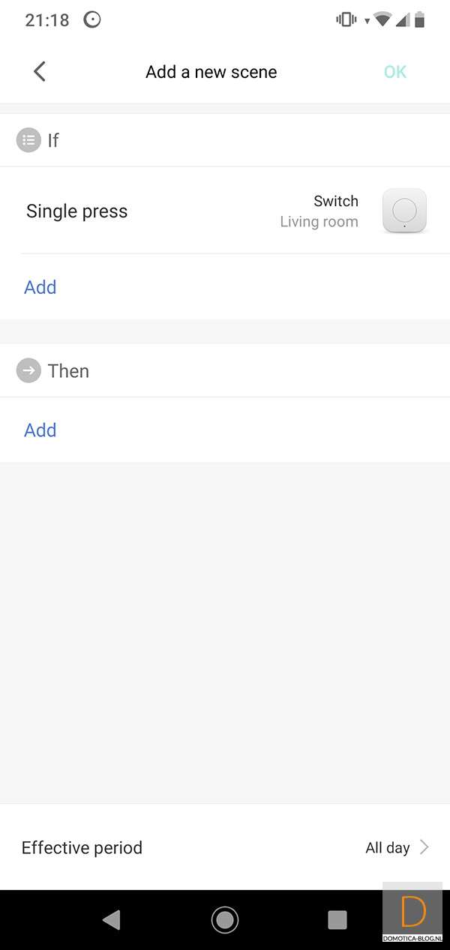Expand Effective period chevron arrow
Image resolution: width=450 pixels, height=950 pixels.
tap(424, 847)
